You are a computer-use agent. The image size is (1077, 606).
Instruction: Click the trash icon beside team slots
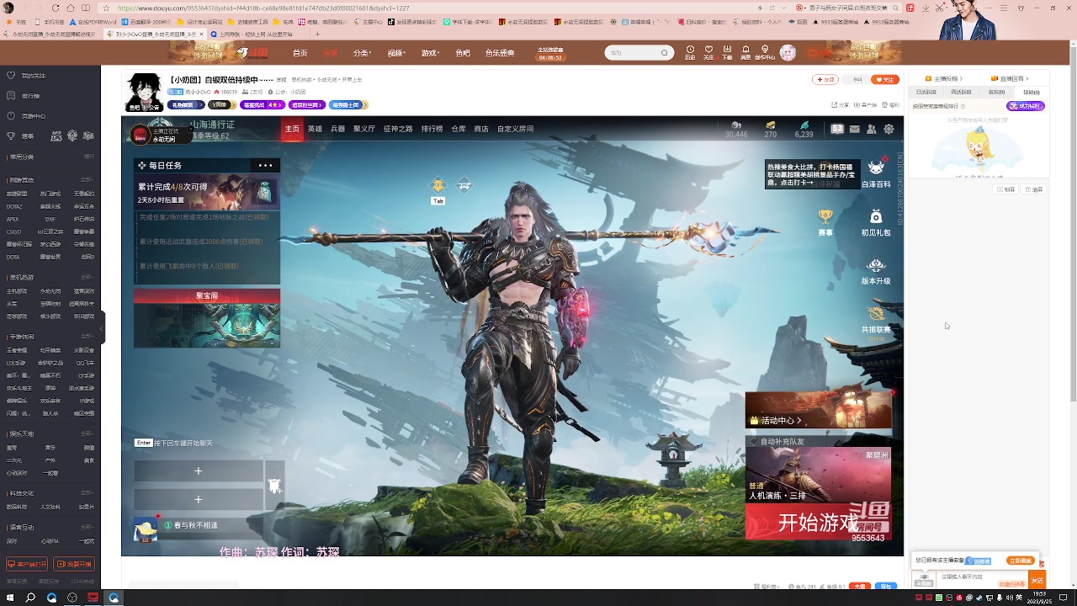tap(274, 485)
